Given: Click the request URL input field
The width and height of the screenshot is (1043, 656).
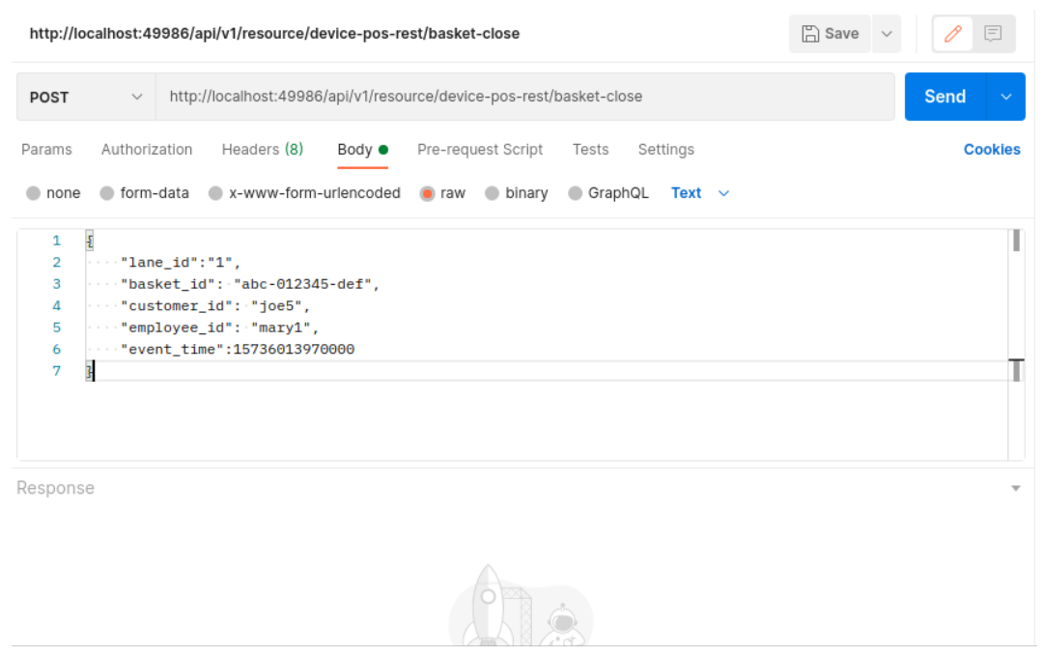Looking at the screenshot, I should coord(524,98).
